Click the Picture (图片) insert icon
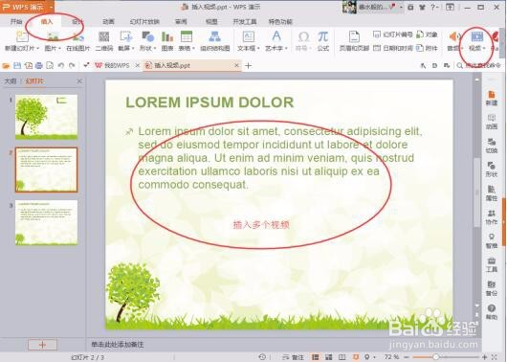The height and width of the screenshot is (362, 507). (x=53, y=36)
